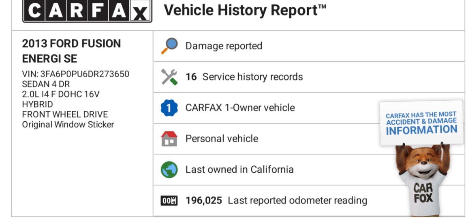Select CARFAX 1-Owner vehicle text

[x=240, y=108]
